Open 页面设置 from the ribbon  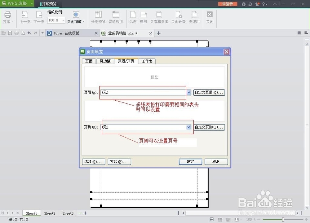[178, 18]
